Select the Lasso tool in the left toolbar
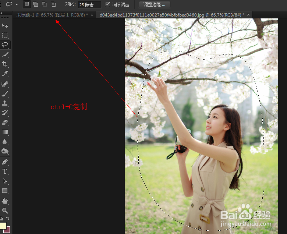Screen dimensions: 287x234 (5, 45)
